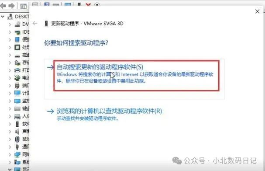Click the back arrow in the driver dialog
The width and height of the screenshot is (265, 171).
pyautogui.click(x=35, y=23)
